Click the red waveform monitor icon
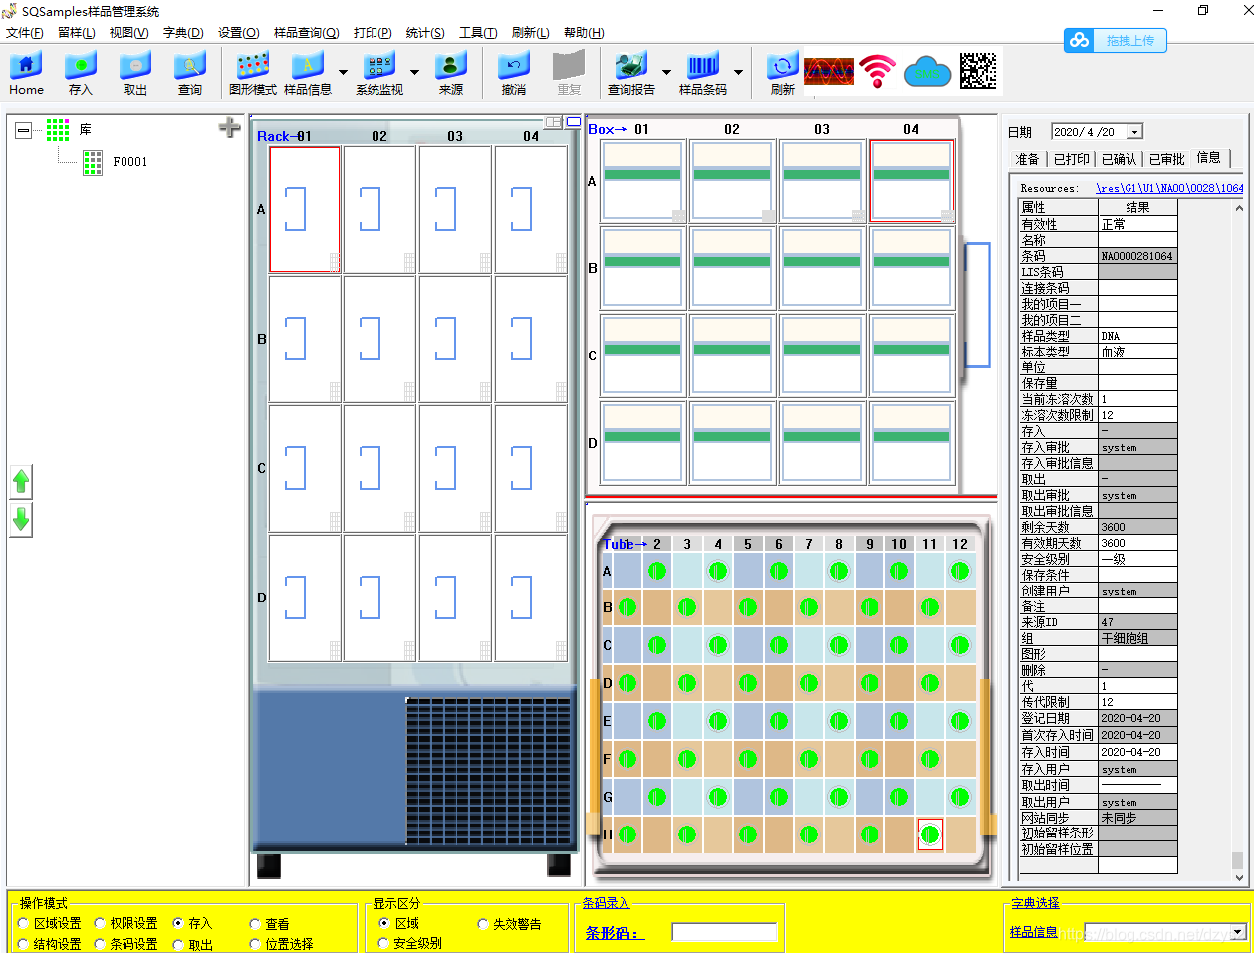Screen dimensions: 1254x953 [829, 71]
